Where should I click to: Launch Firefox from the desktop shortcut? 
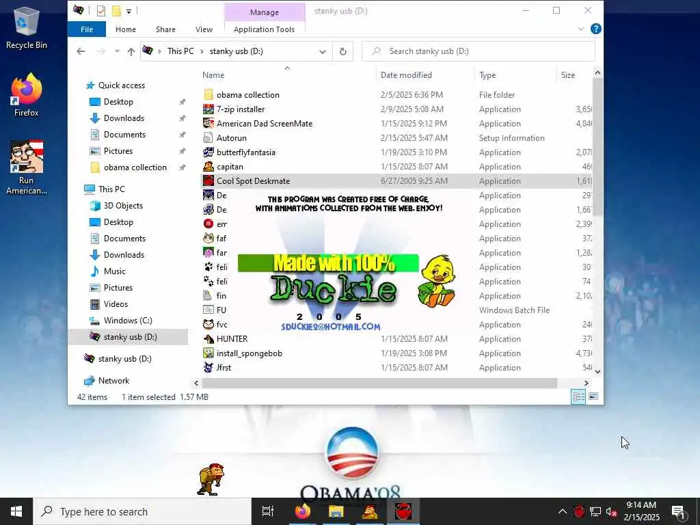[27, 95]
